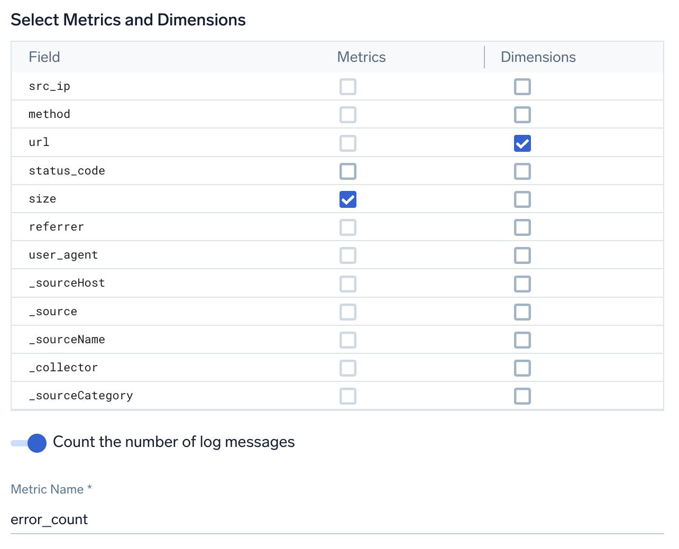Add _sourceName as a dimension
This screenshot has height=549, width=679.
point(522,340)
